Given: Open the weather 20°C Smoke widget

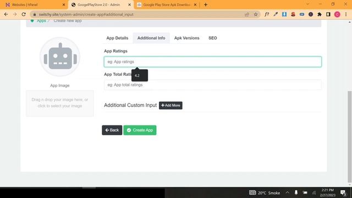Looking at the screenshot, I should coord(265,193).
